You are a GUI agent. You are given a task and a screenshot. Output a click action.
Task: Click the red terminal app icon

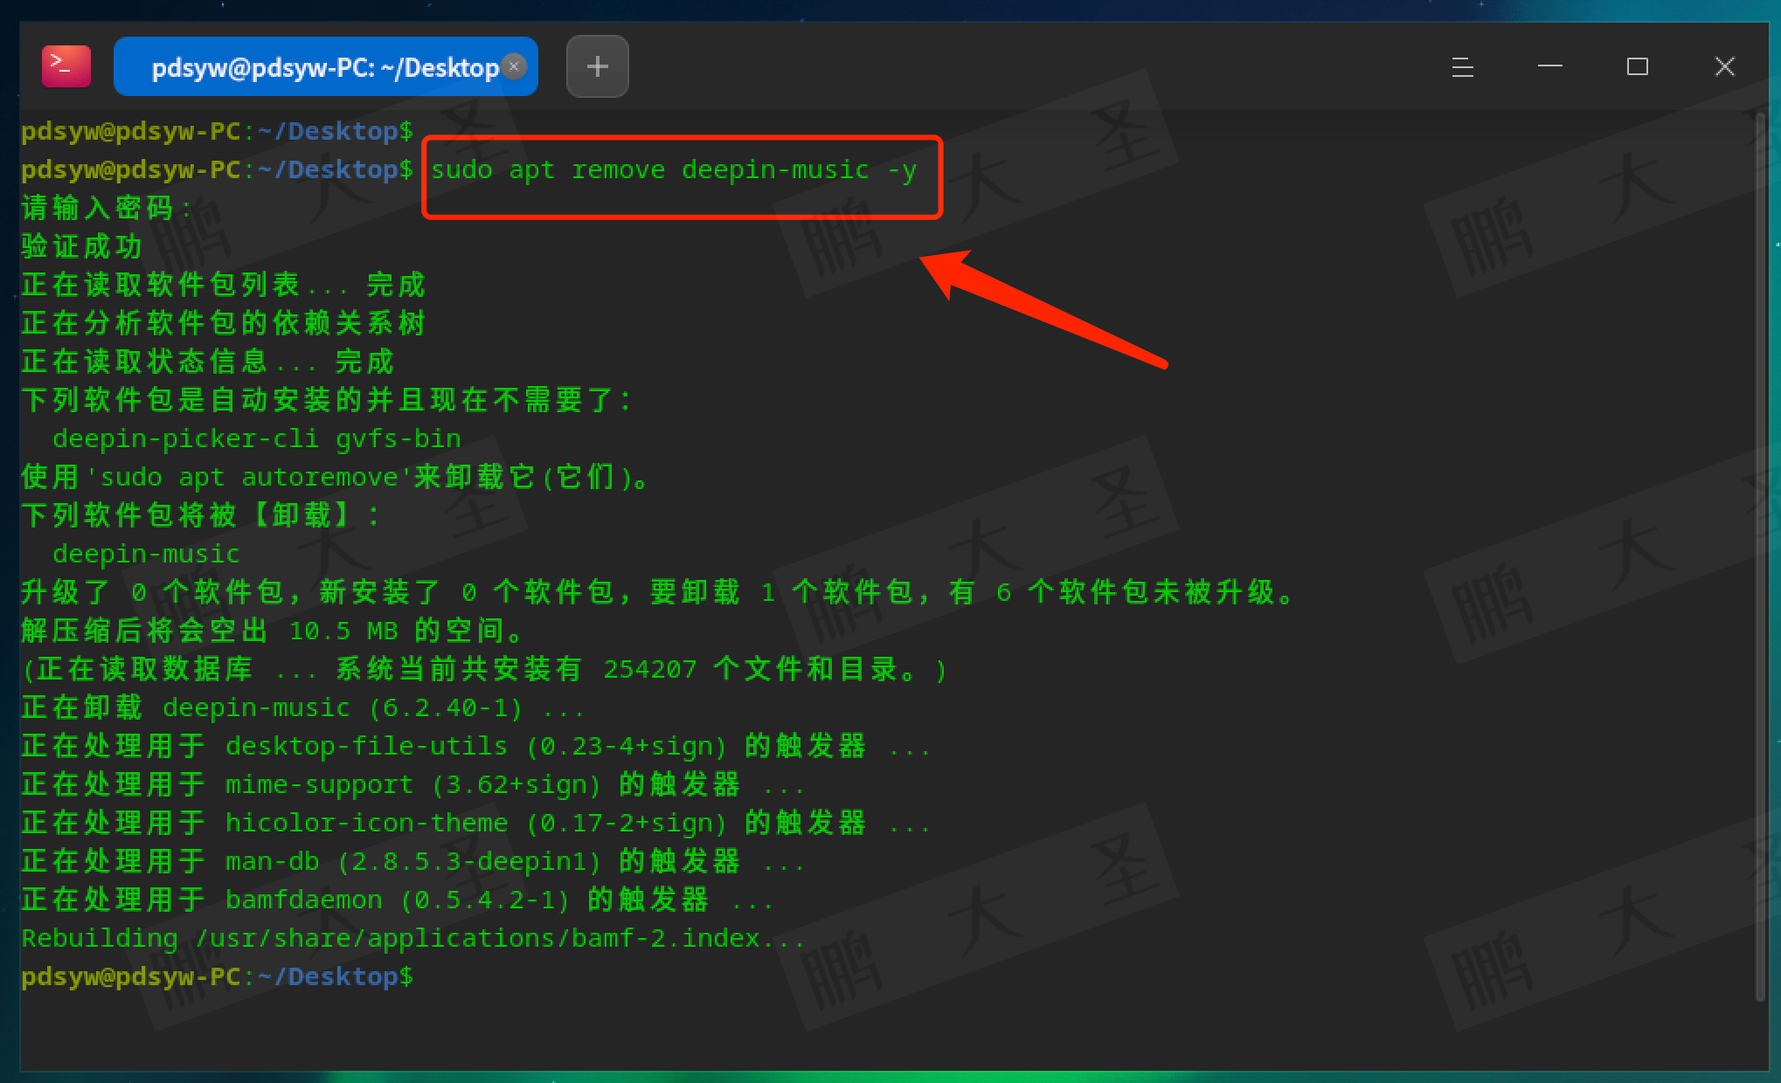click(66, 66)
